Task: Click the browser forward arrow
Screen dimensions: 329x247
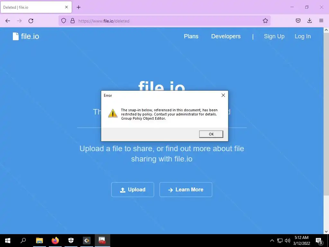Action: point(19,21)
